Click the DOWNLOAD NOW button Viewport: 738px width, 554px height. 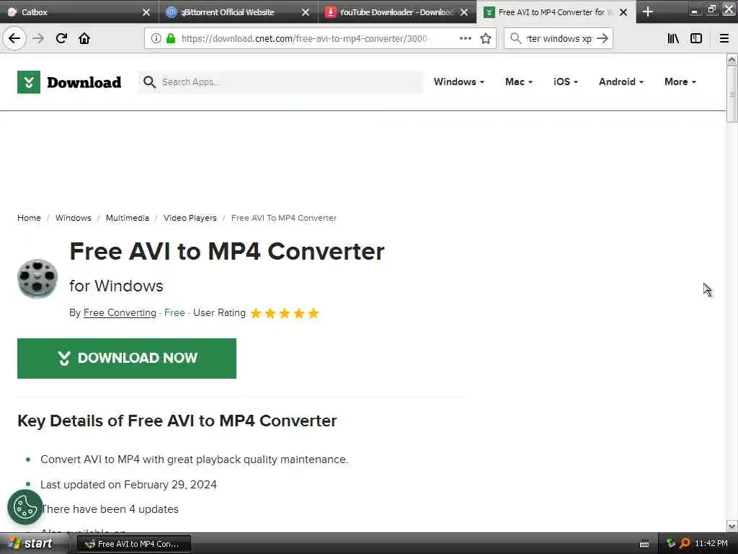pos(127,358)
